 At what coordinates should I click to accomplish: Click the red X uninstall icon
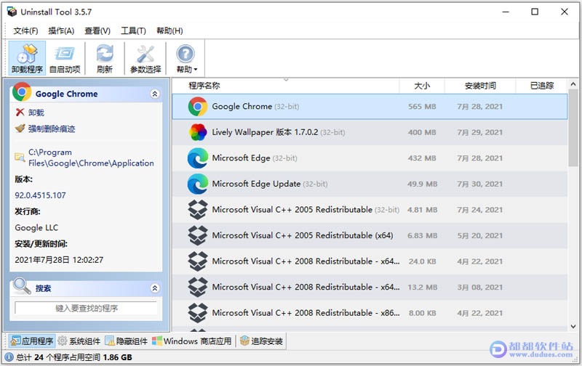tap(20, 113)
